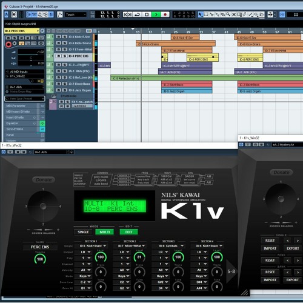Open the ID-8 PERC ENS track name dropdown
This screenshot has height=303, width=303.
pos(22,31)
